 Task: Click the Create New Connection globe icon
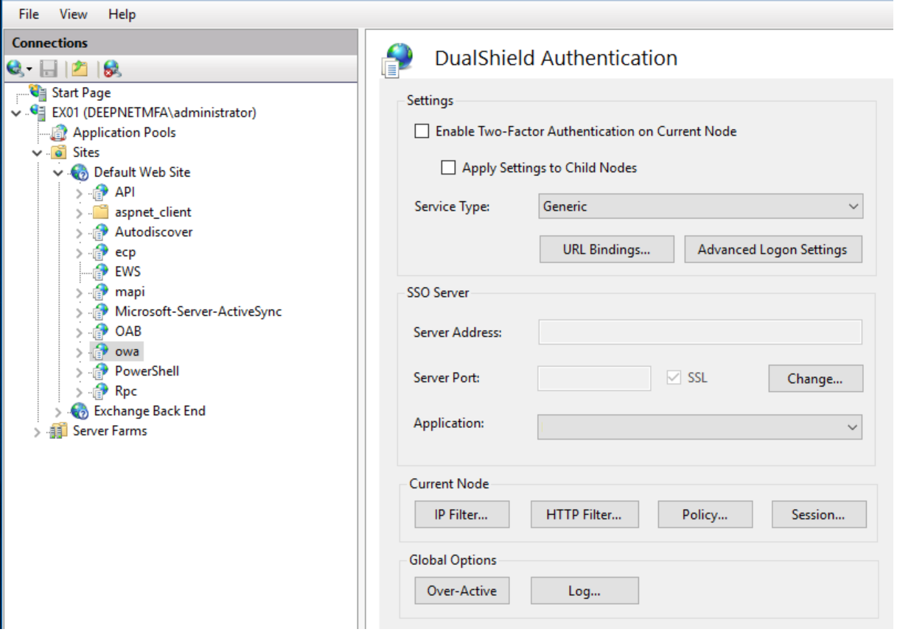pos(15,69)
